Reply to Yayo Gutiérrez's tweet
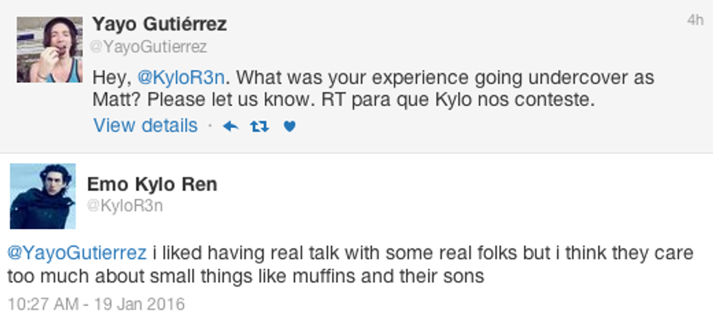This screenshot has width=713, height=330. pos(231,126)
